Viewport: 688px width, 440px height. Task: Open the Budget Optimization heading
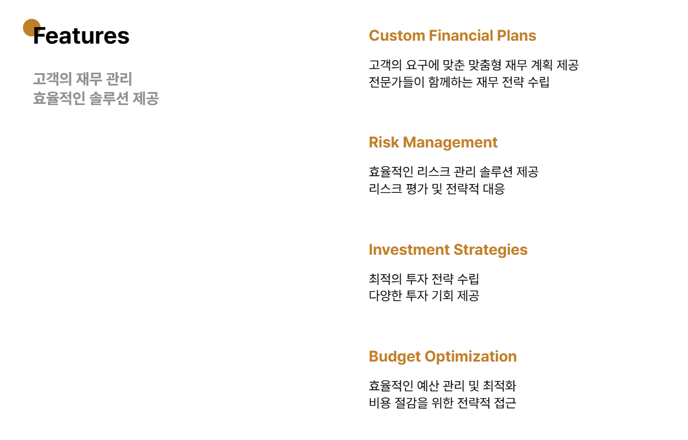[x=442, y=357]
